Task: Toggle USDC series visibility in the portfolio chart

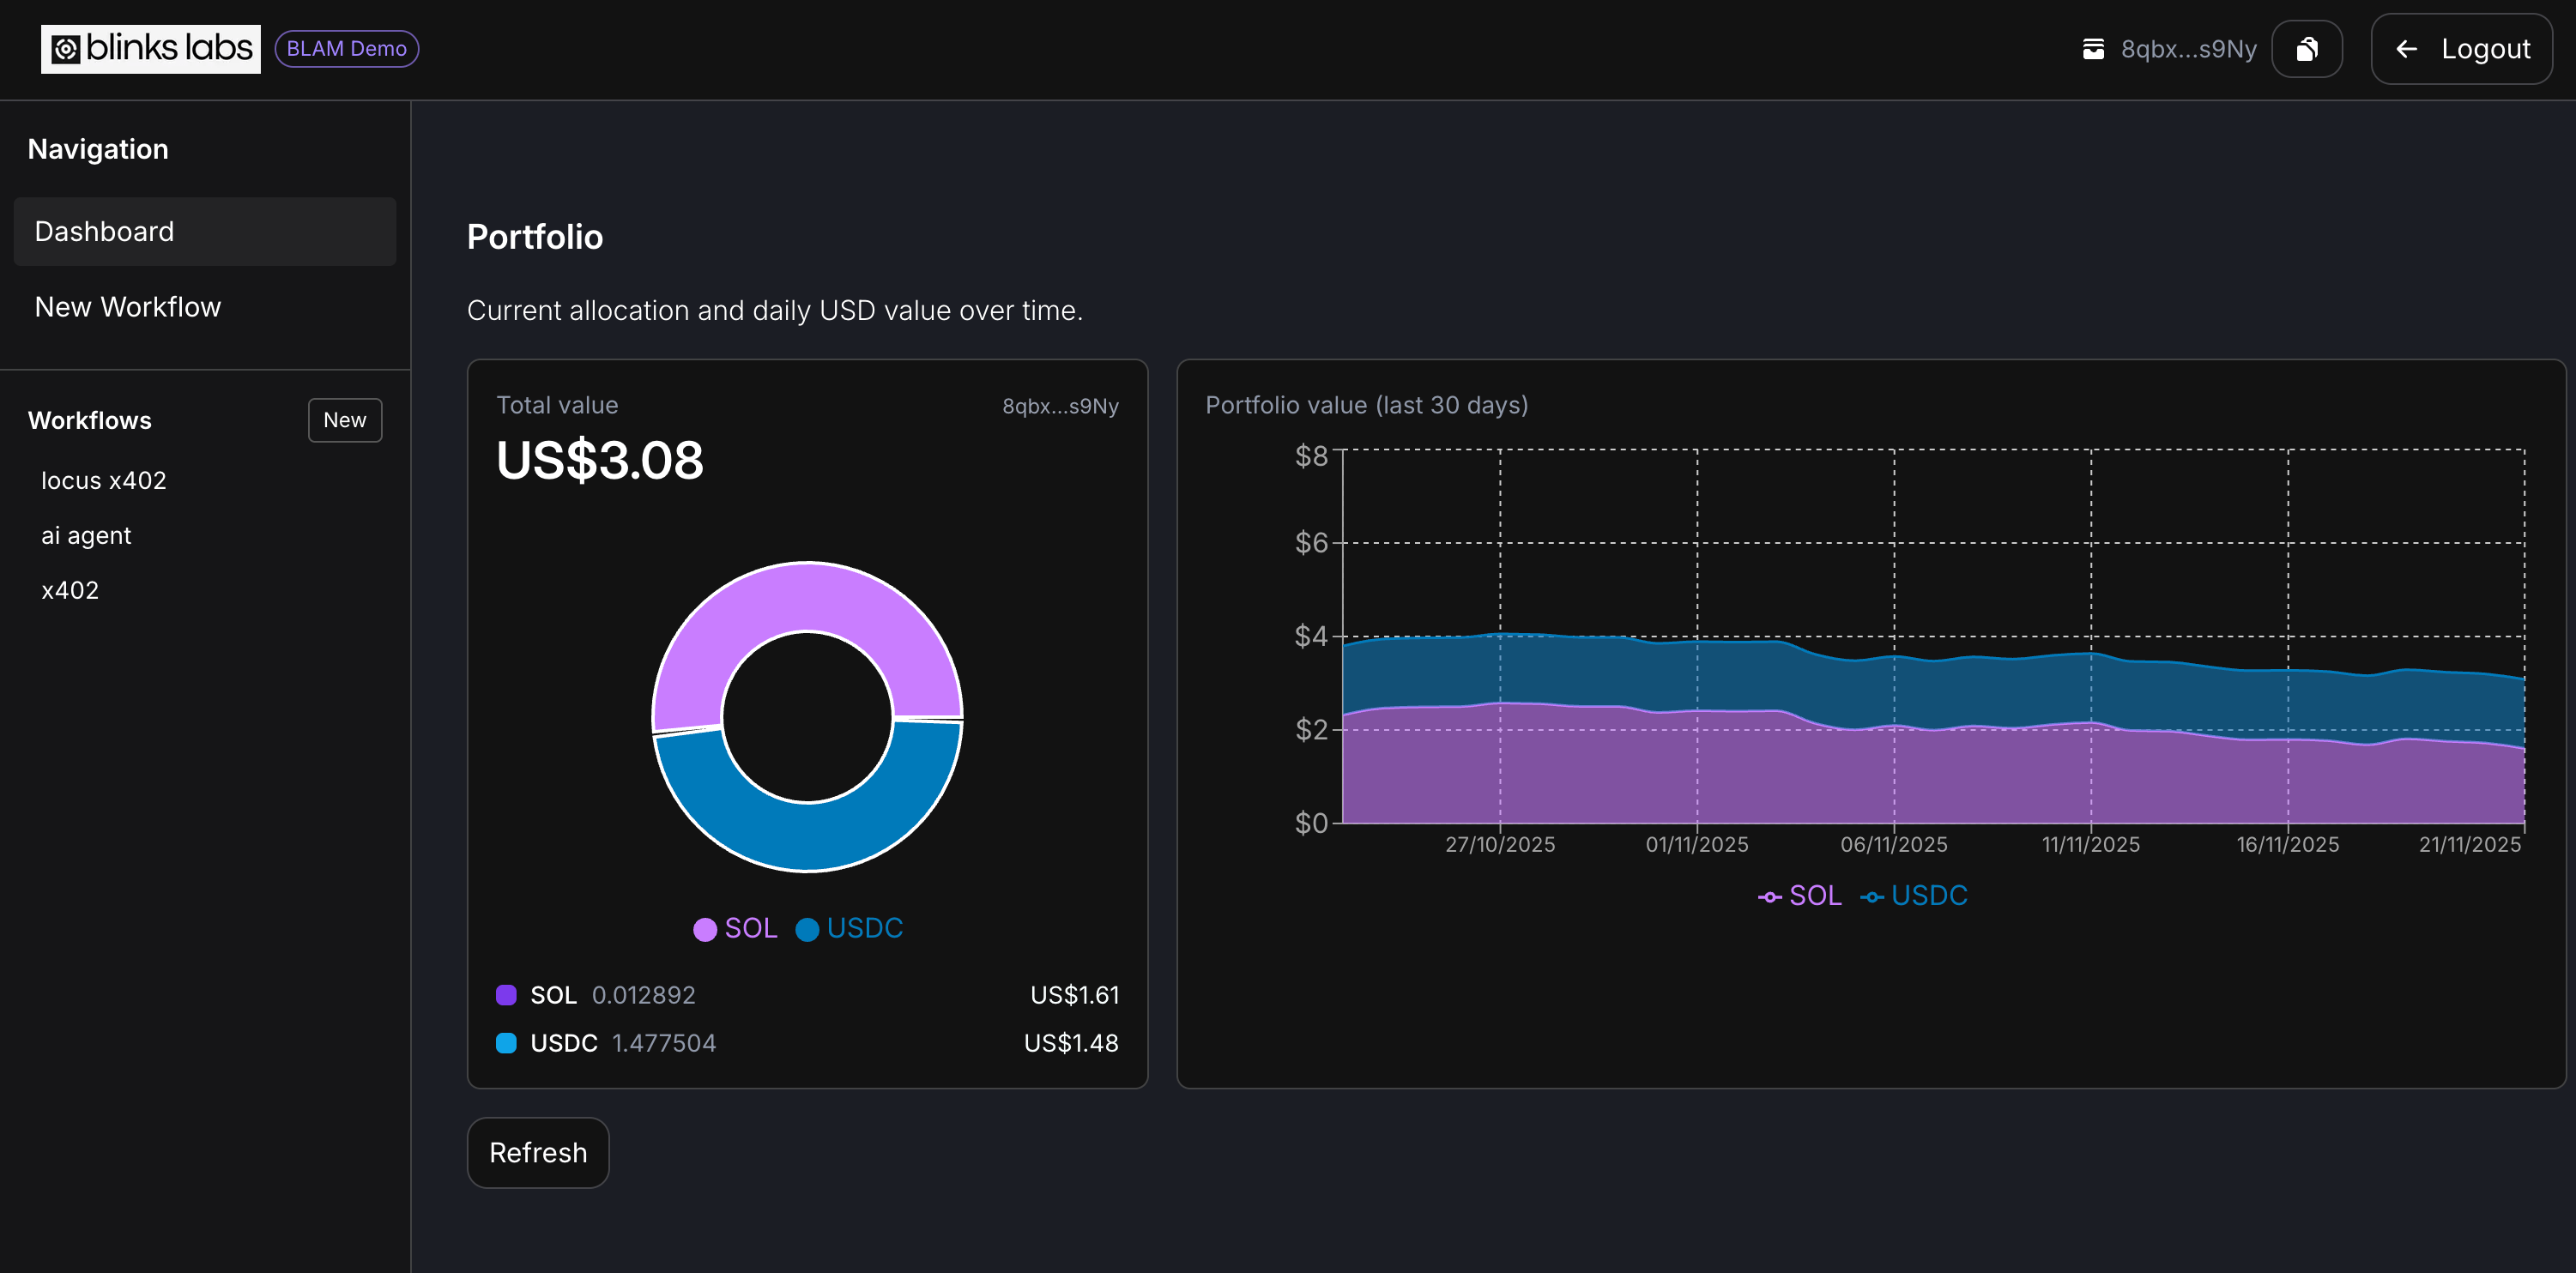Action: pos(1928,895)
